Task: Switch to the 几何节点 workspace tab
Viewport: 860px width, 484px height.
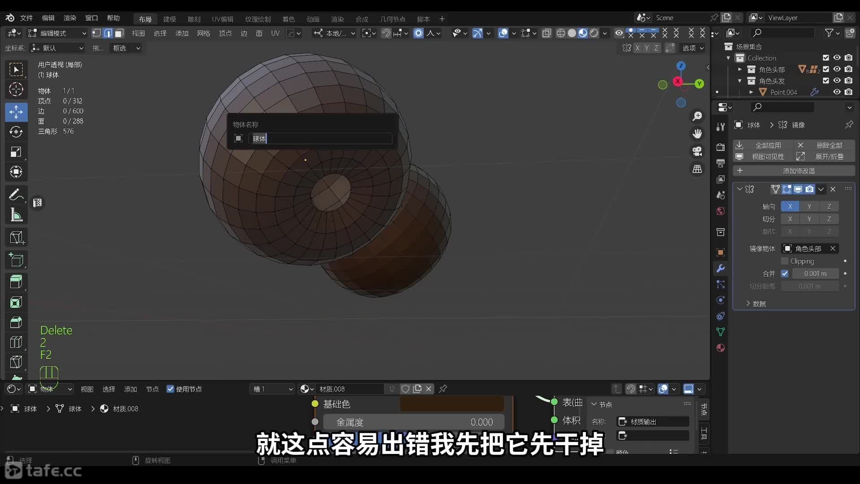Action: tap(392, 19)
